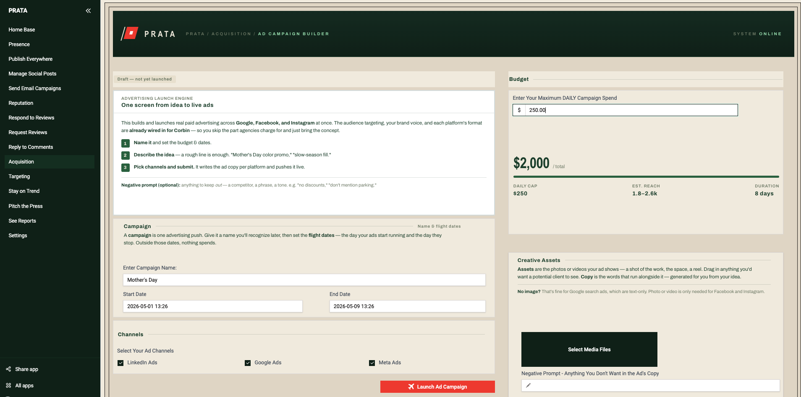Click the '1.8–2.6k' estimated reach value
Image resolution: width=801 pixels, height=397 pixels.
click(645, 194)
